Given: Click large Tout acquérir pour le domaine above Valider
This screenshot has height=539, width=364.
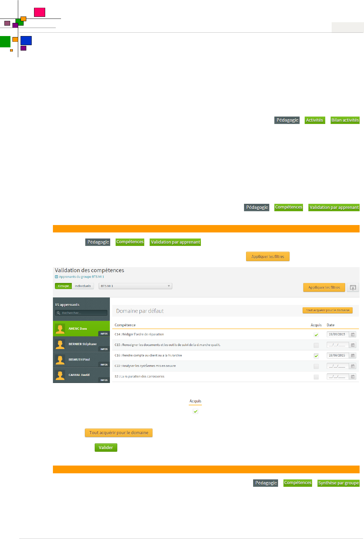Looking at the screenshot, I should coord(119,433).
